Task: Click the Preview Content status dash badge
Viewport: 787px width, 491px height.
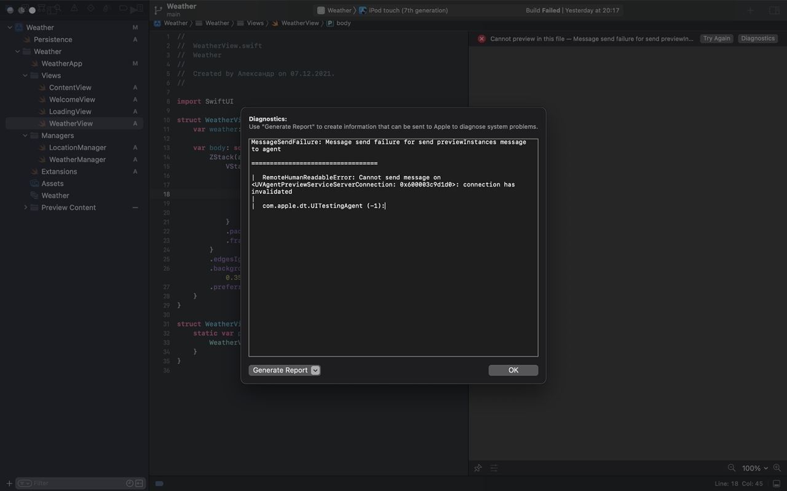Action: click(135, 207)
